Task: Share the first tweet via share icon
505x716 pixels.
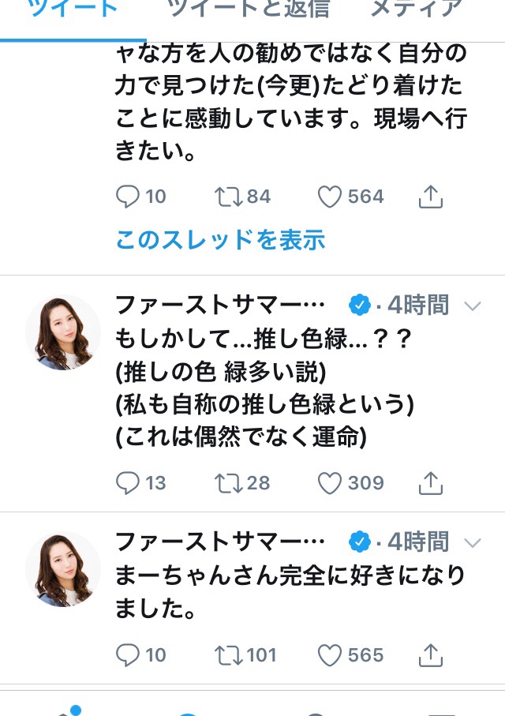Action: point(431,197)
